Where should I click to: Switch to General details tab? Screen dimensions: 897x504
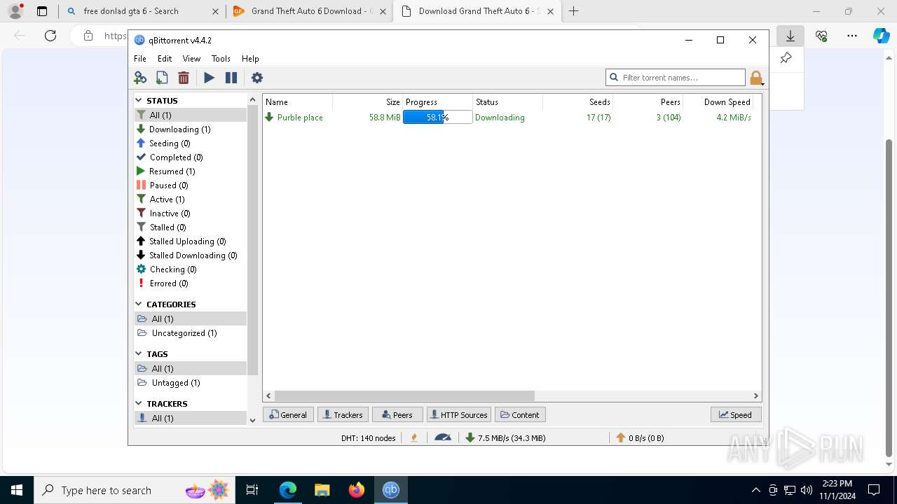[x=288, y=414]
